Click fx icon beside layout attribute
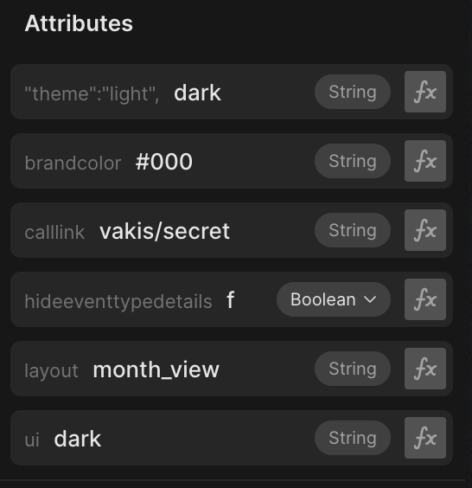The height and width of the screenshot is (488, 472). pyautogui.click(x=425, y=369)
